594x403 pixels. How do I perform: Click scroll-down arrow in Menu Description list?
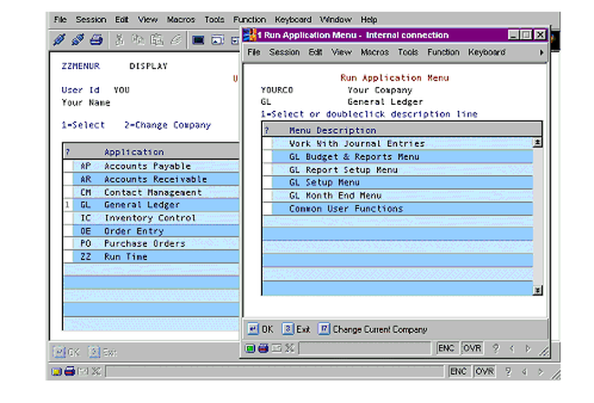click(538, 291)
